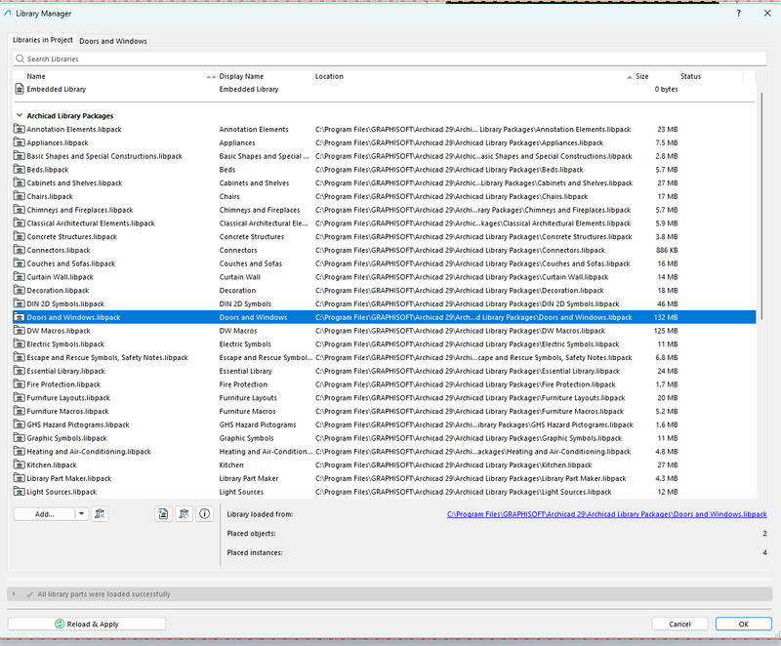
Task: Click the DW Macros.libpack package icon
Action: coord(20,331)
